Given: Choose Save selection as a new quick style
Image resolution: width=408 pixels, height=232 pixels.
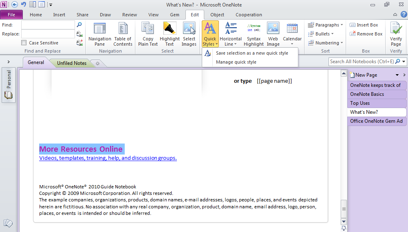Looking at the screenshot, I should 250,53.
